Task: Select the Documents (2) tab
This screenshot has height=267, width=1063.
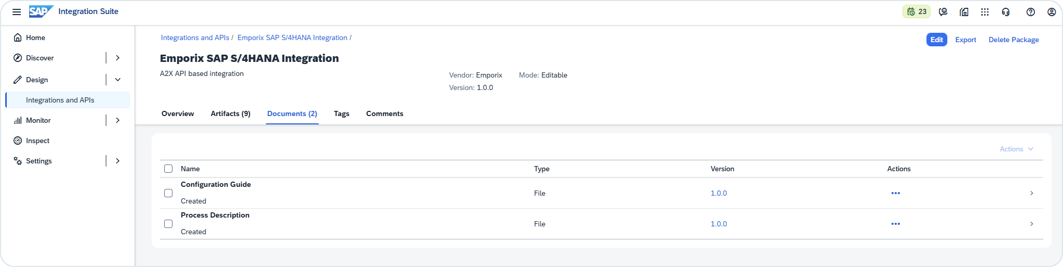Action: click(292, 113)
